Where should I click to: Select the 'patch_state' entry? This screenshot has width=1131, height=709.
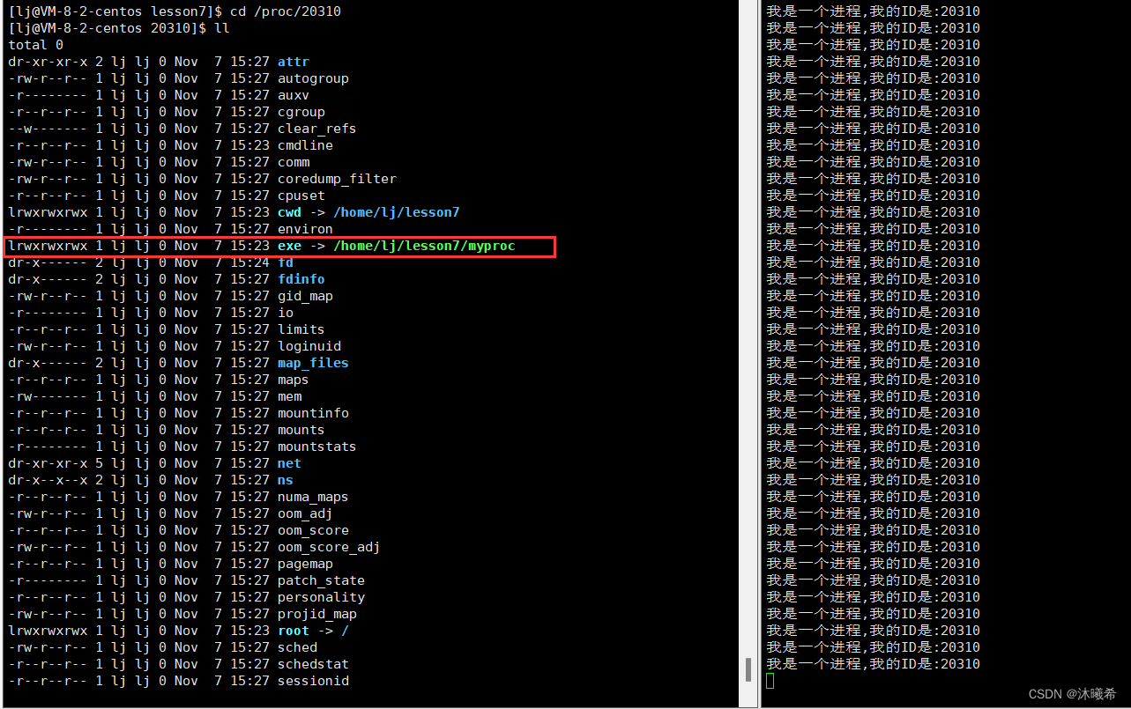click(321, 580)
